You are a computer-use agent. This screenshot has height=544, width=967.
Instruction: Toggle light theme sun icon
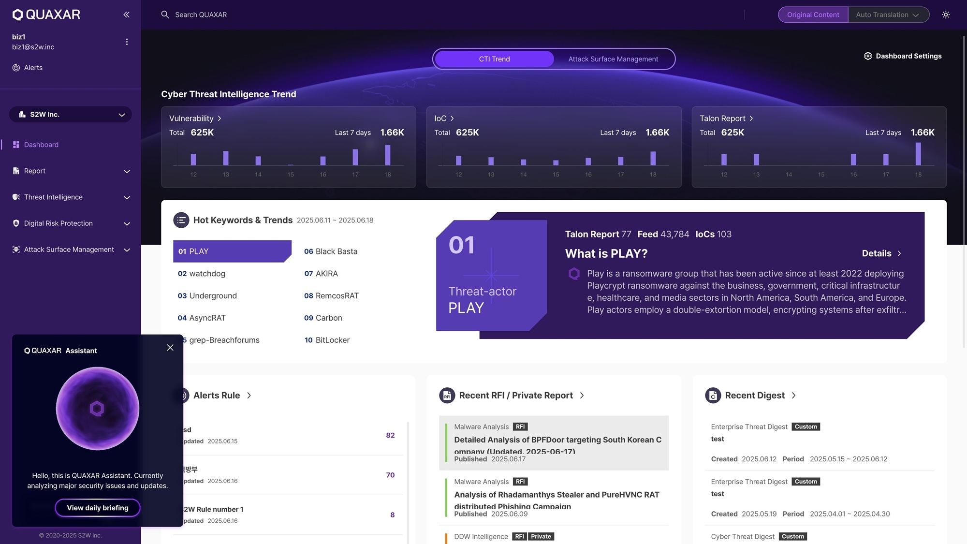click(x=946, y=15)
